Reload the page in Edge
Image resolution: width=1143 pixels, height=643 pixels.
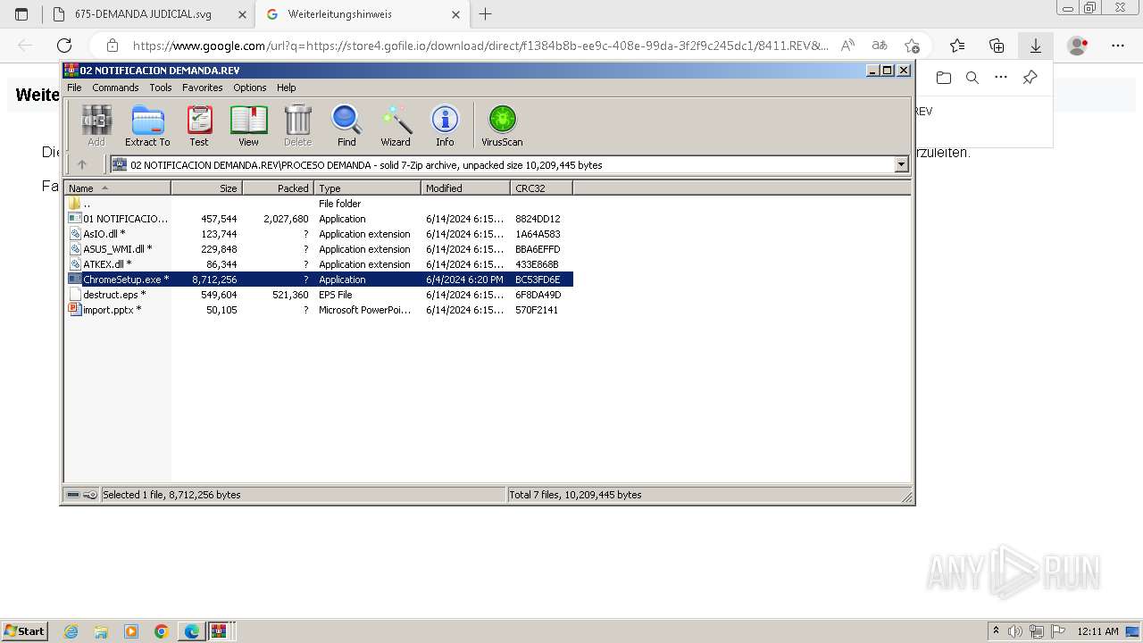click(x=64, y=46)
